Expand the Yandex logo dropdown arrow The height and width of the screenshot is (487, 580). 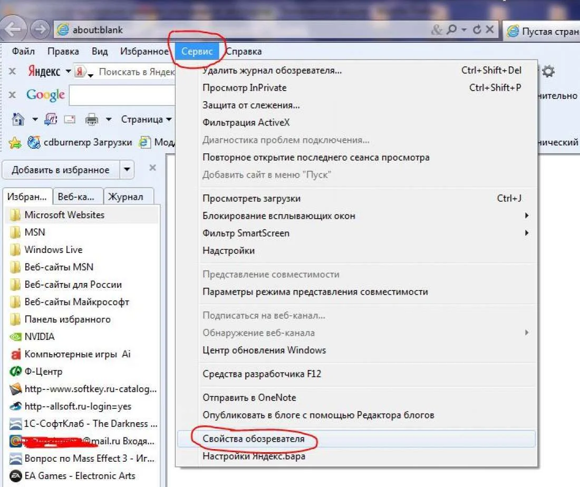[68, 71]
